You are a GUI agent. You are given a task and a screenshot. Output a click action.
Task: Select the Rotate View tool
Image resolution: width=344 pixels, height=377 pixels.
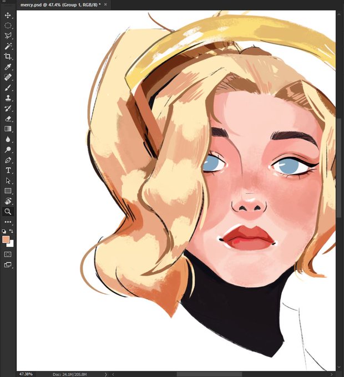(x=8, y=201)
